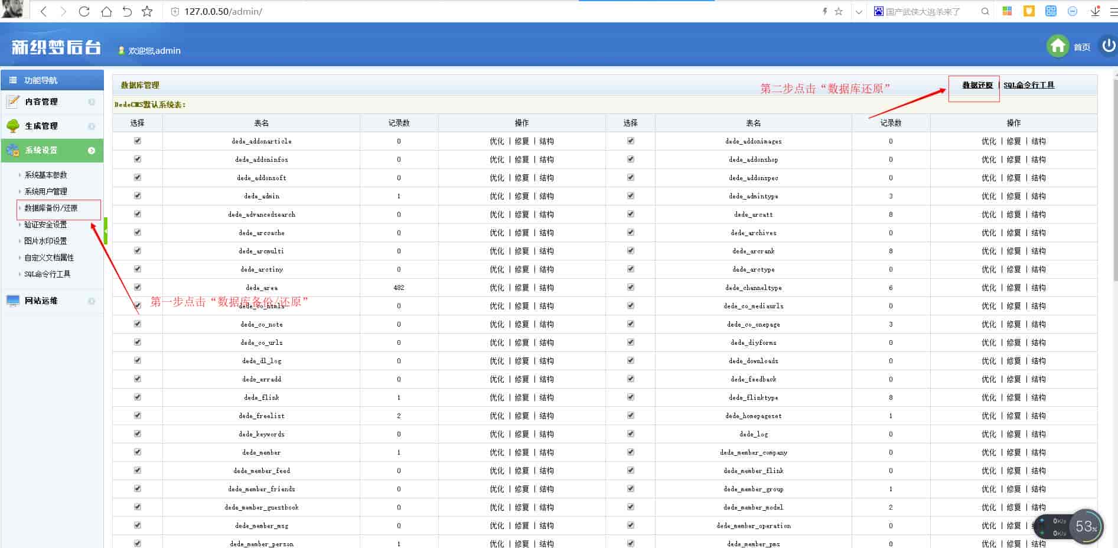
Task: Click the green sidebar collapse handle
Action: (106, 231)
